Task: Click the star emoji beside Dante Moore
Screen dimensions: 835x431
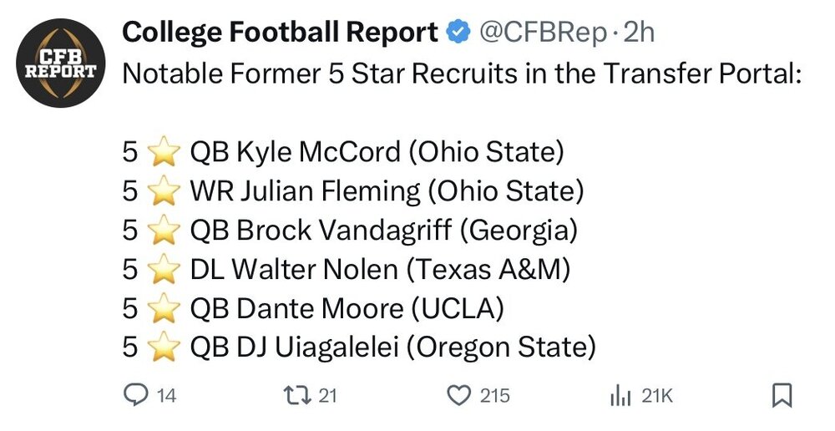Action: point(164,308)
